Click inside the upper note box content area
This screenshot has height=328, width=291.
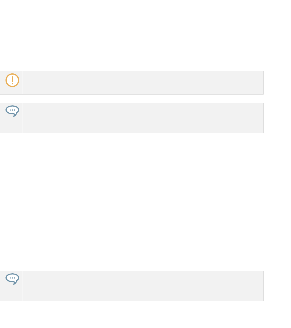[143, 118]
